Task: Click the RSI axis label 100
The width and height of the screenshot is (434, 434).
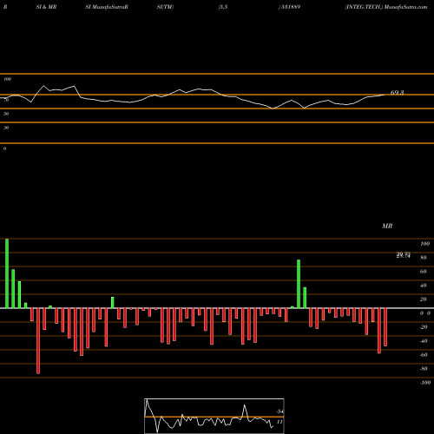Action: tap(7, 79)
